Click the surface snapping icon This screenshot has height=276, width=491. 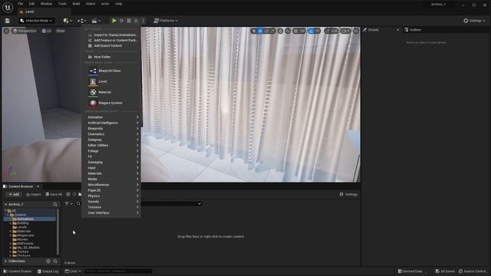pyautogui.click(x=288, y=31)
